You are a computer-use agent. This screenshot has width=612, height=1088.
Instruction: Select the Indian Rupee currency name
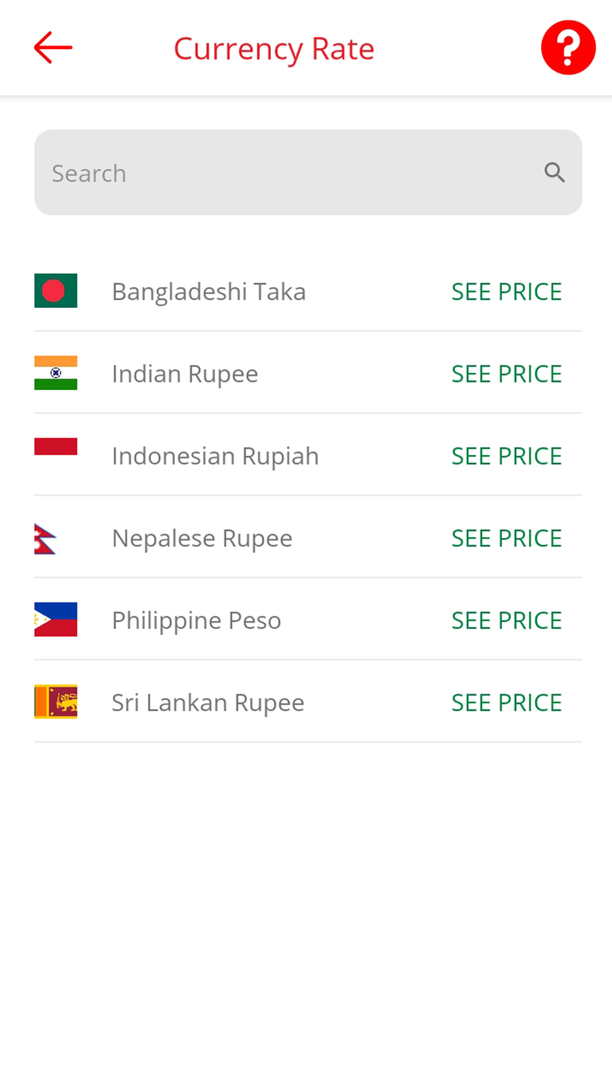(x=184, y=373)
